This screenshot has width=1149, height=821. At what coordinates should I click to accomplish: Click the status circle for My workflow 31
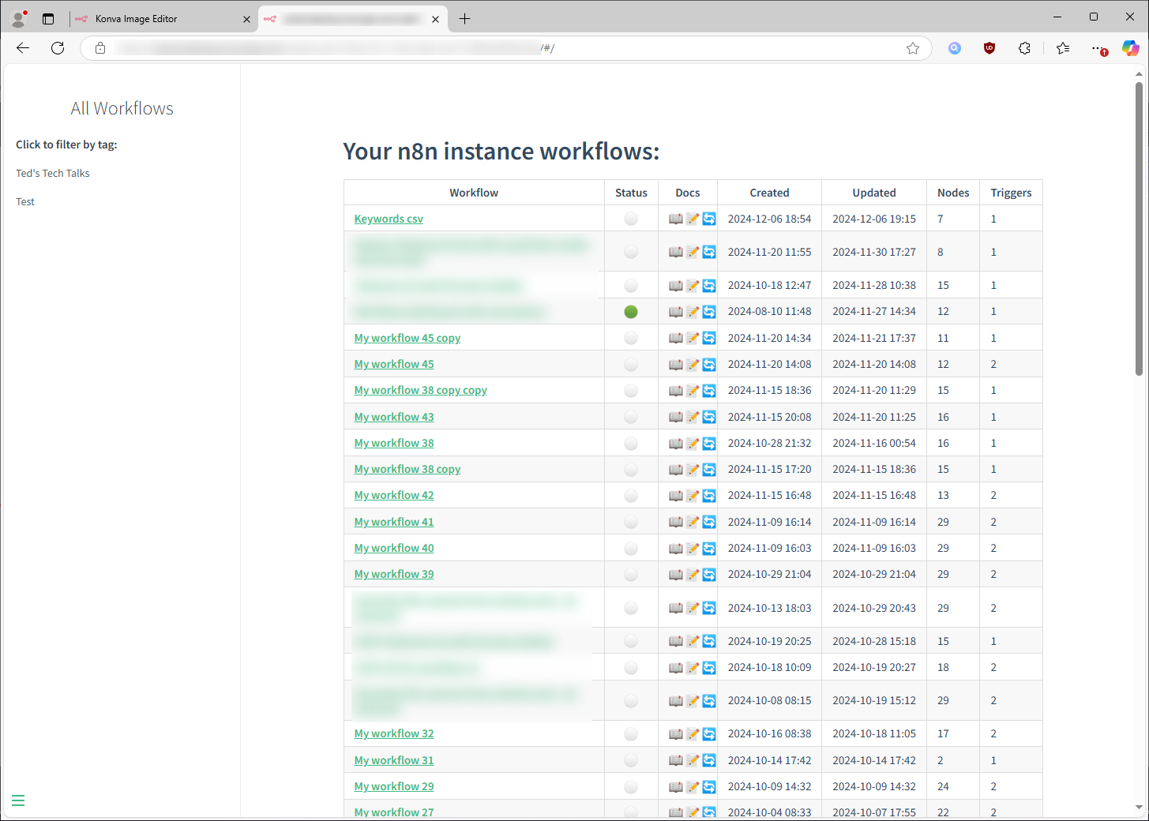(x=630, y=760)
